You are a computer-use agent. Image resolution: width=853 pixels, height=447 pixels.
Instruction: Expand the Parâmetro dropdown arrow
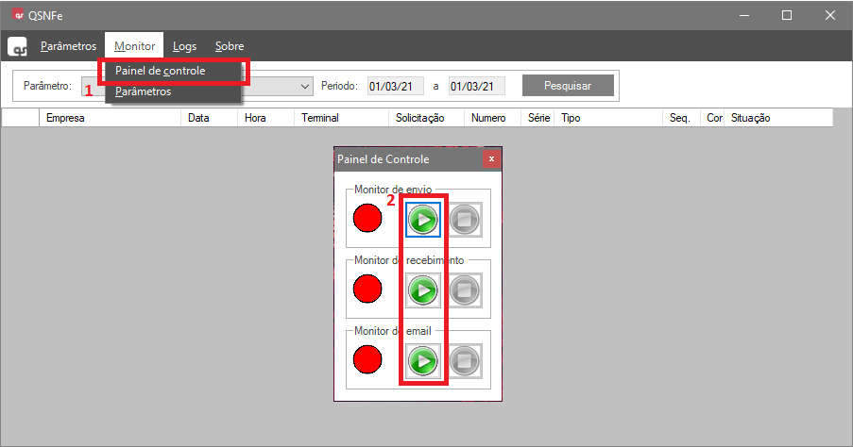pos(304,86)
